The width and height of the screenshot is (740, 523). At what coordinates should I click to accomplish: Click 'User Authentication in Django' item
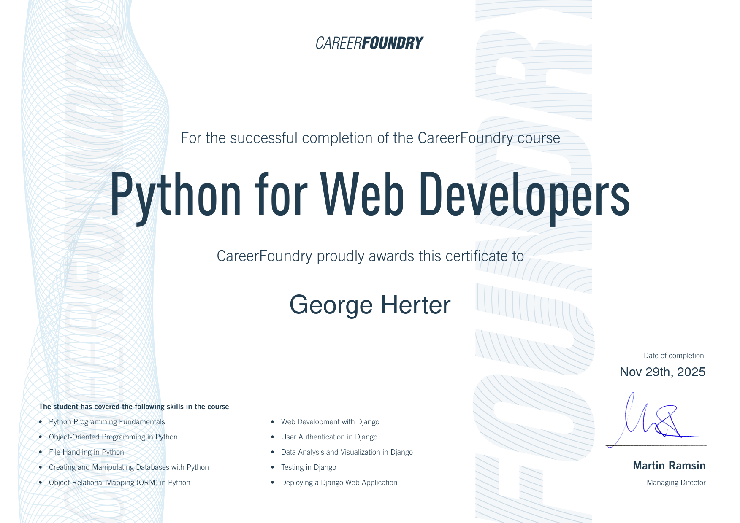(329, 437)
